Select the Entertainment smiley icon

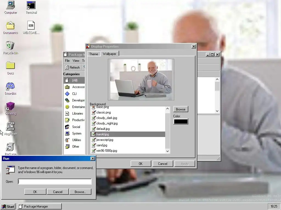pos(67,107)
